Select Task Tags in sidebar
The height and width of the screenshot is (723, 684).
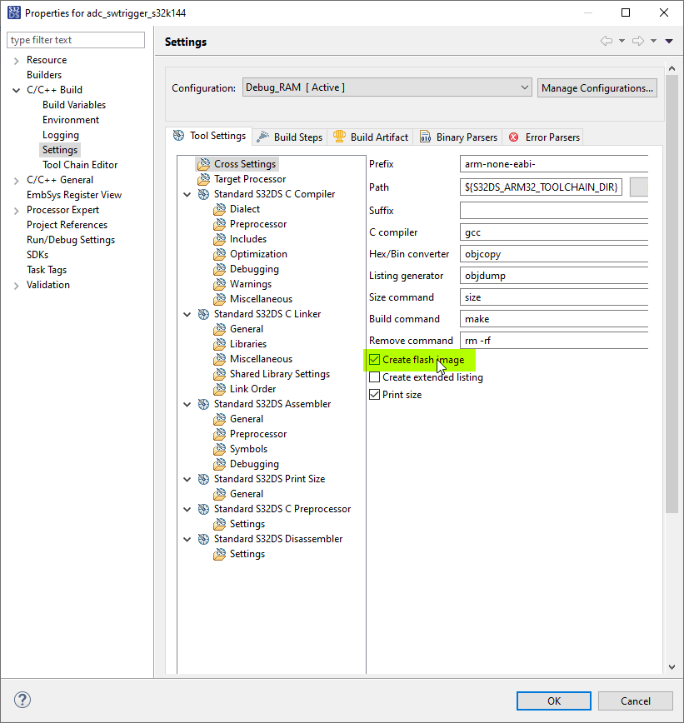pos(47,270)
